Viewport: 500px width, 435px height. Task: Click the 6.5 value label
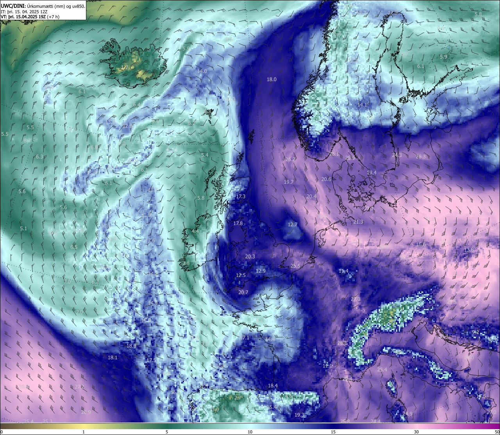point(74,247)
